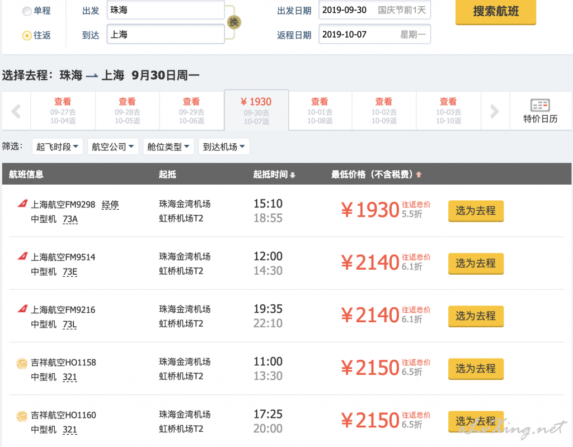This screenshot has height=447, width=573.
Task: Sort by 起抵时间 arrow icon
Action: point(293,175)
